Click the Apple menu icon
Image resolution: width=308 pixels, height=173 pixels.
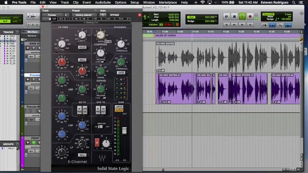coord(6,2)
